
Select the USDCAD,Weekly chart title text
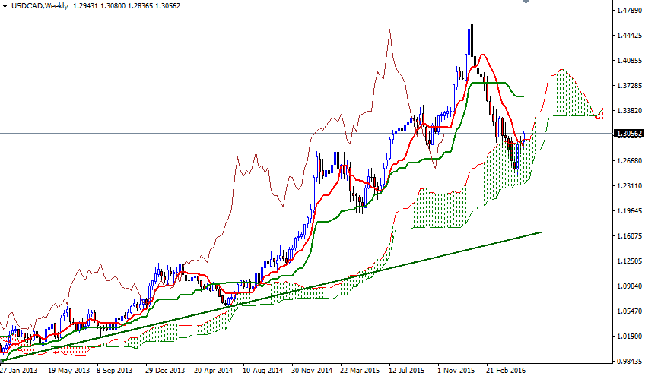point(37,6)
